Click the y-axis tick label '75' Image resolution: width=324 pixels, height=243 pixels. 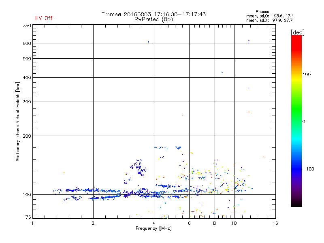coord(28,217)
